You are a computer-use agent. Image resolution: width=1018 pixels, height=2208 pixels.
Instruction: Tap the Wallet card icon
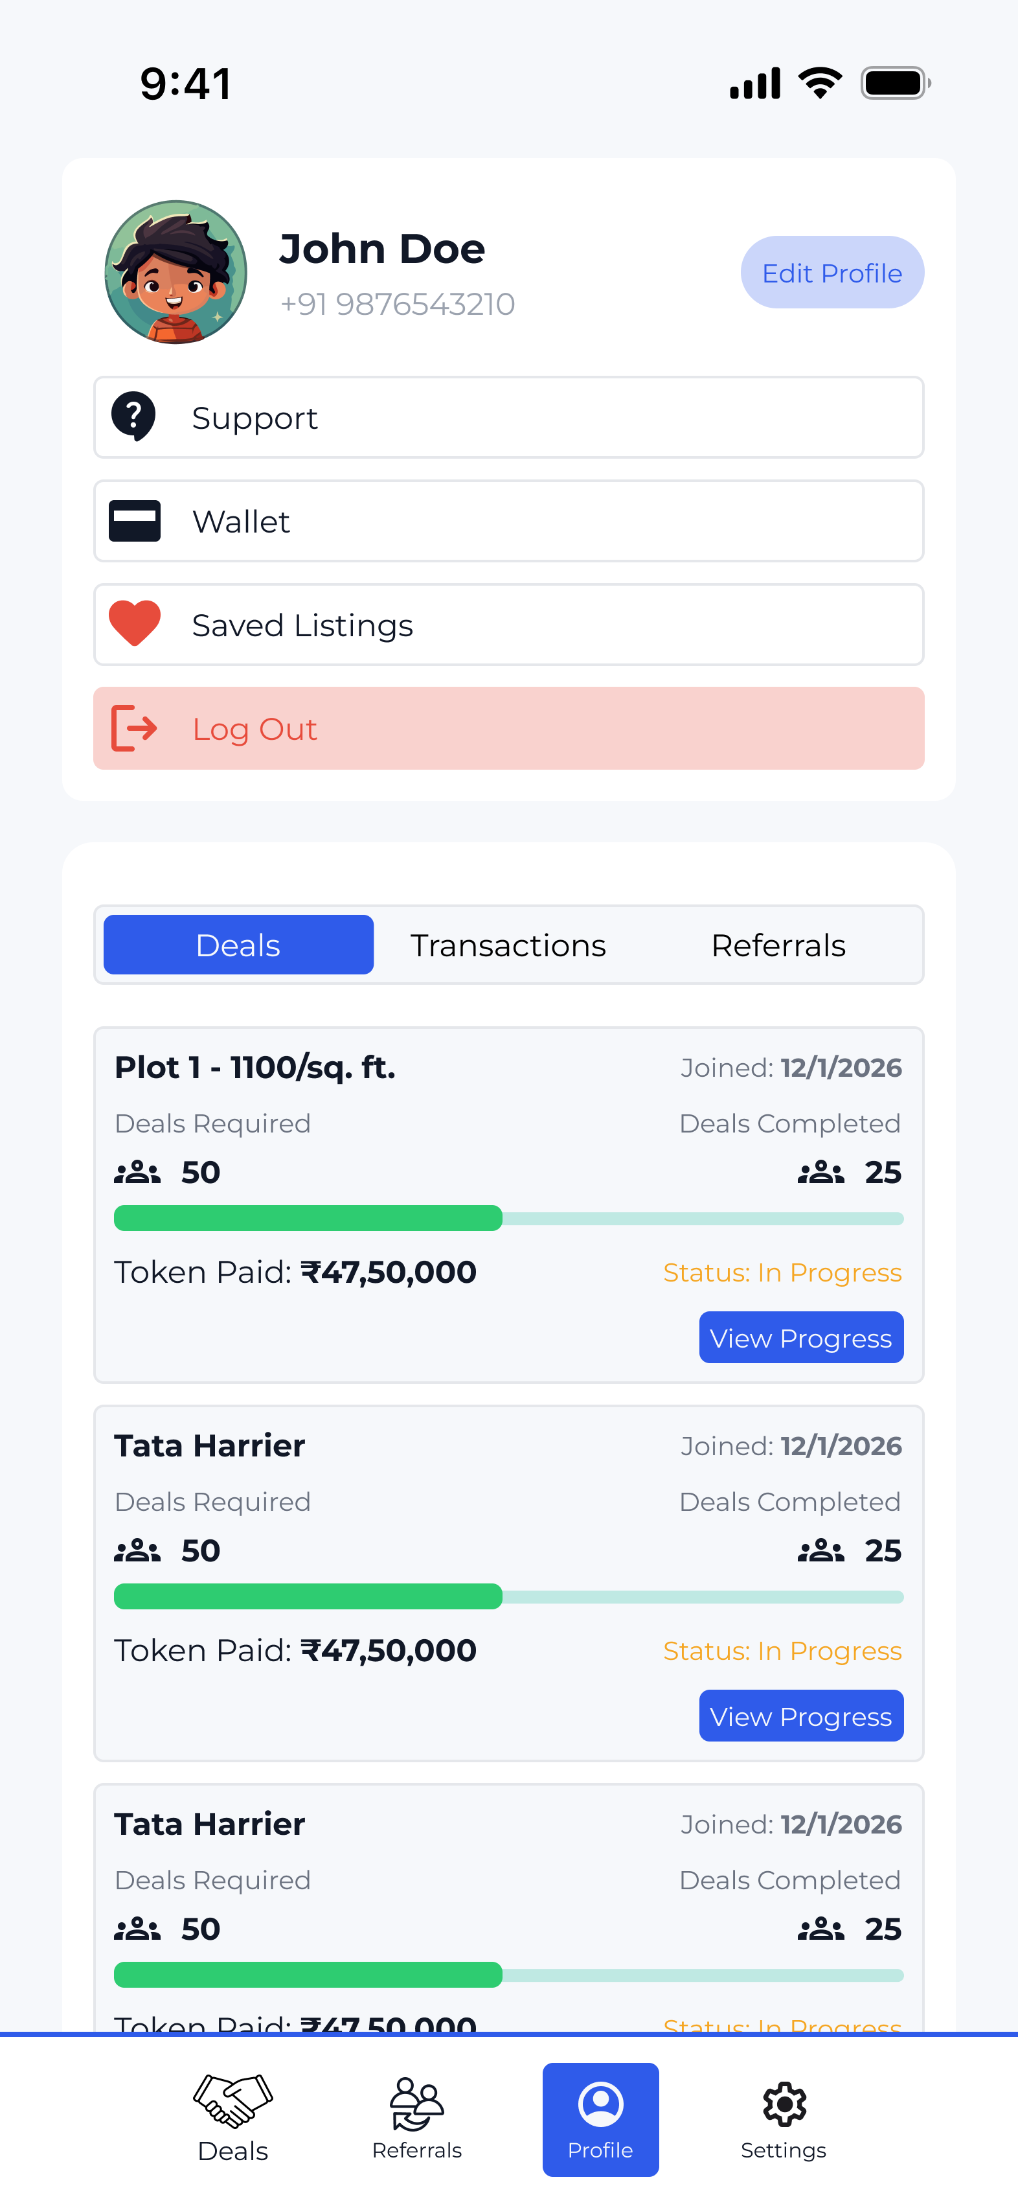[133, 520]
